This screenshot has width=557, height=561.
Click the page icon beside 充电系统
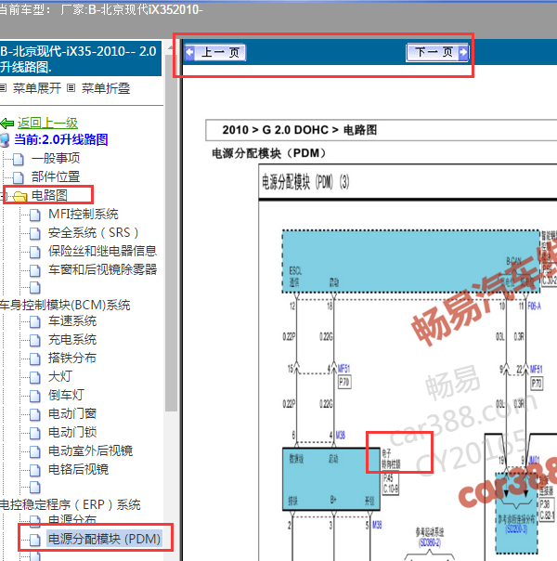tap(34, 341)
